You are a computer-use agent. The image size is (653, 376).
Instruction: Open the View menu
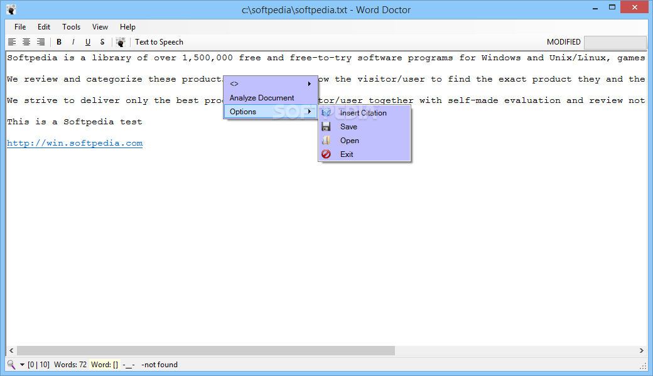pos(100,27)
